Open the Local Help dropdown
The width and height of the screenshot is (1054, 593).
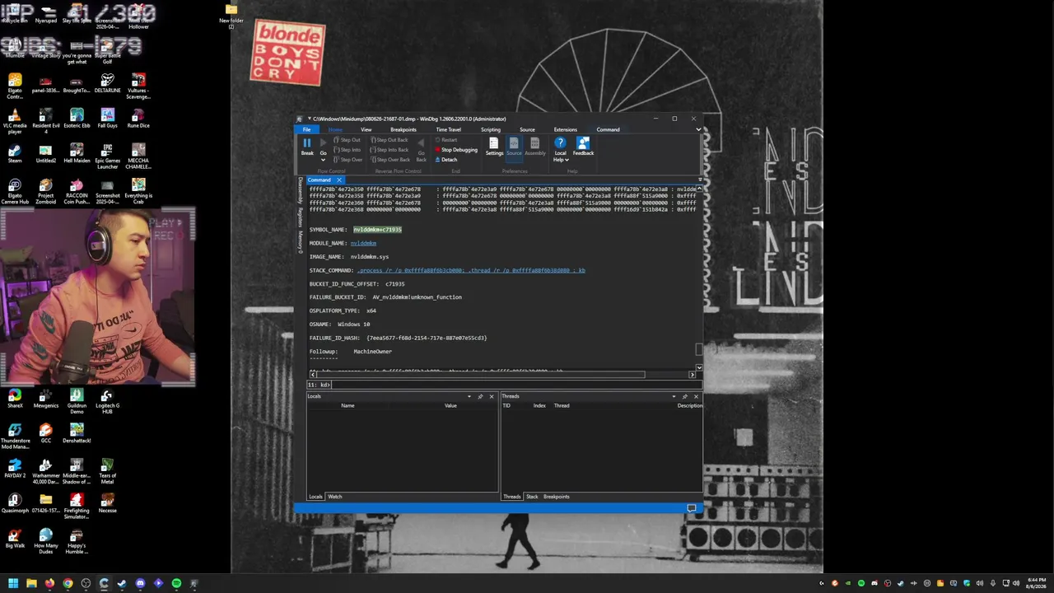click(561, 149)
